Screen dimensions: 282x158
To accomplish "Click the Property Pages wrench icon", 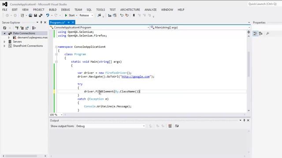I will (x=267, y=33).
